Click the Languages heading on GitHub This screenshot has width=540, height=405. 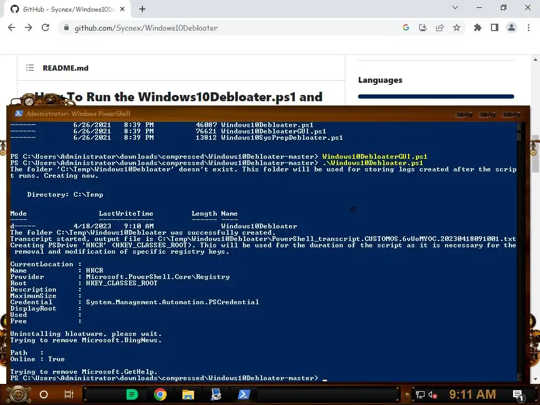pyautogui.click(x=380, y=80)
